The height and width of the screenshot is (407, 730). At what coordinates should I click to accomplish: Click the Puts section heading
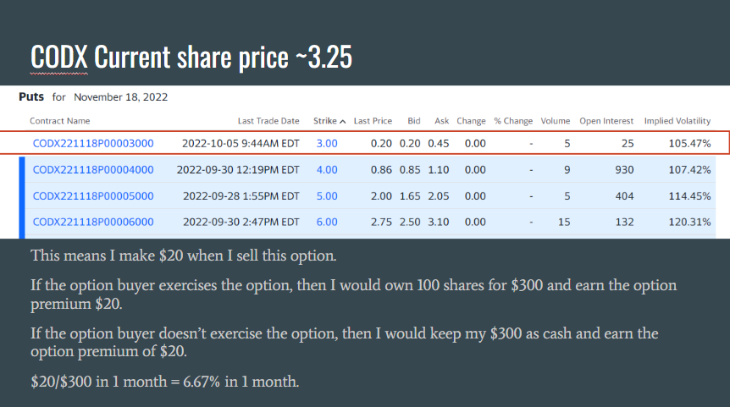31,96
